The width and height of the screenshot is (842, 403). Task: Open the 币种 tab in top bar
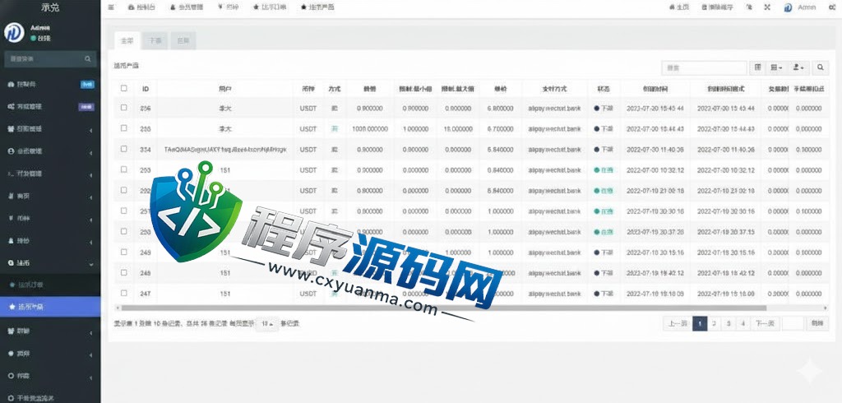pos(229,7)
